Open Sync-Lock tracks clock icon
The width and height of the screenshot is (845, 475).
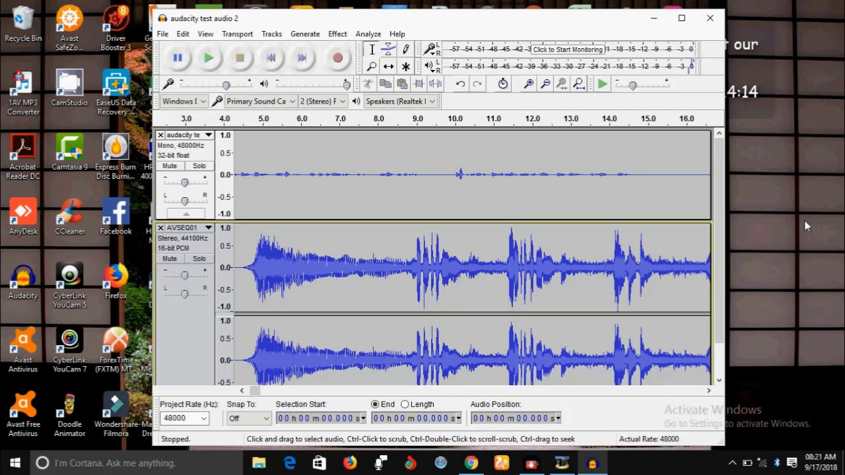(502, 84)
